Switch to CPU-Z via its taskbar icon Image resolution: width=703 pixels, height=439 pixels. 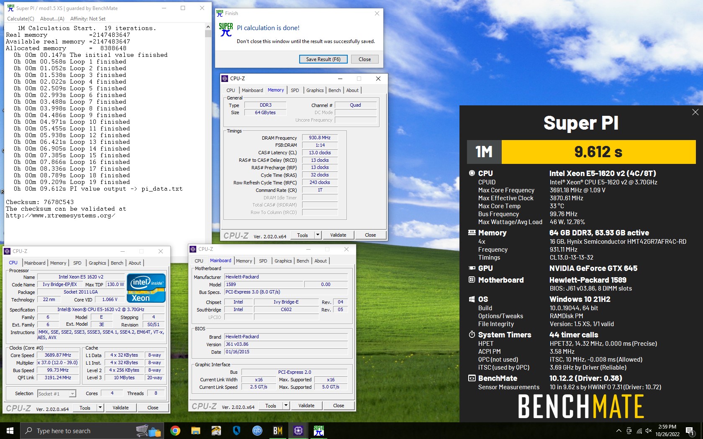298,431
